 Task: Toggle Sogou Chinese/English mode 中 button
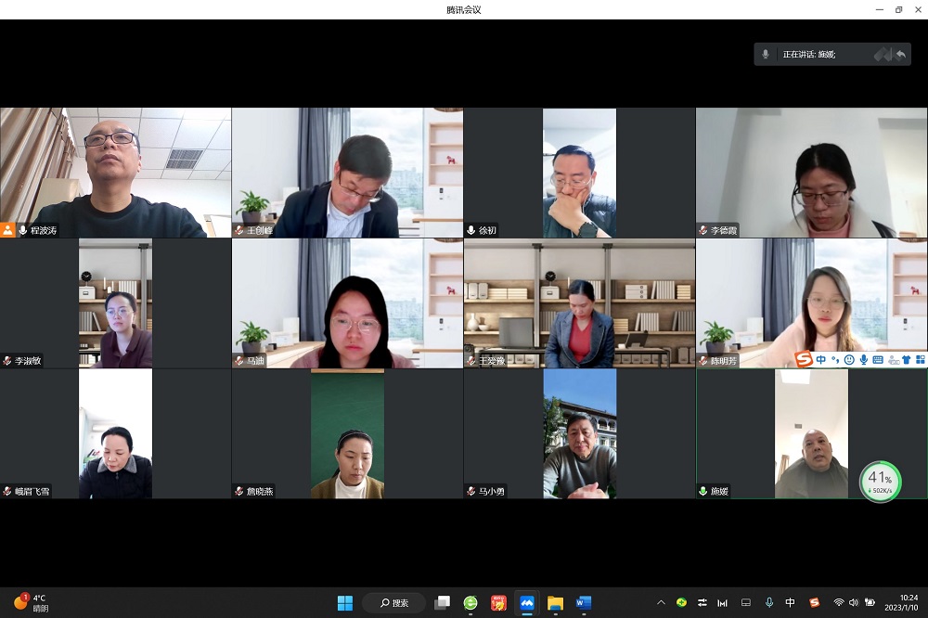coord(821,359)
